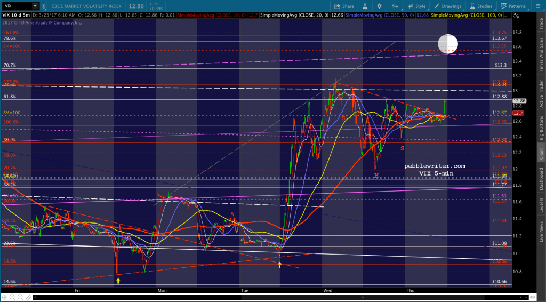Viewport: 546px width, 302px height.
Task: Open the Studies menu
Action: click(480, 6)
